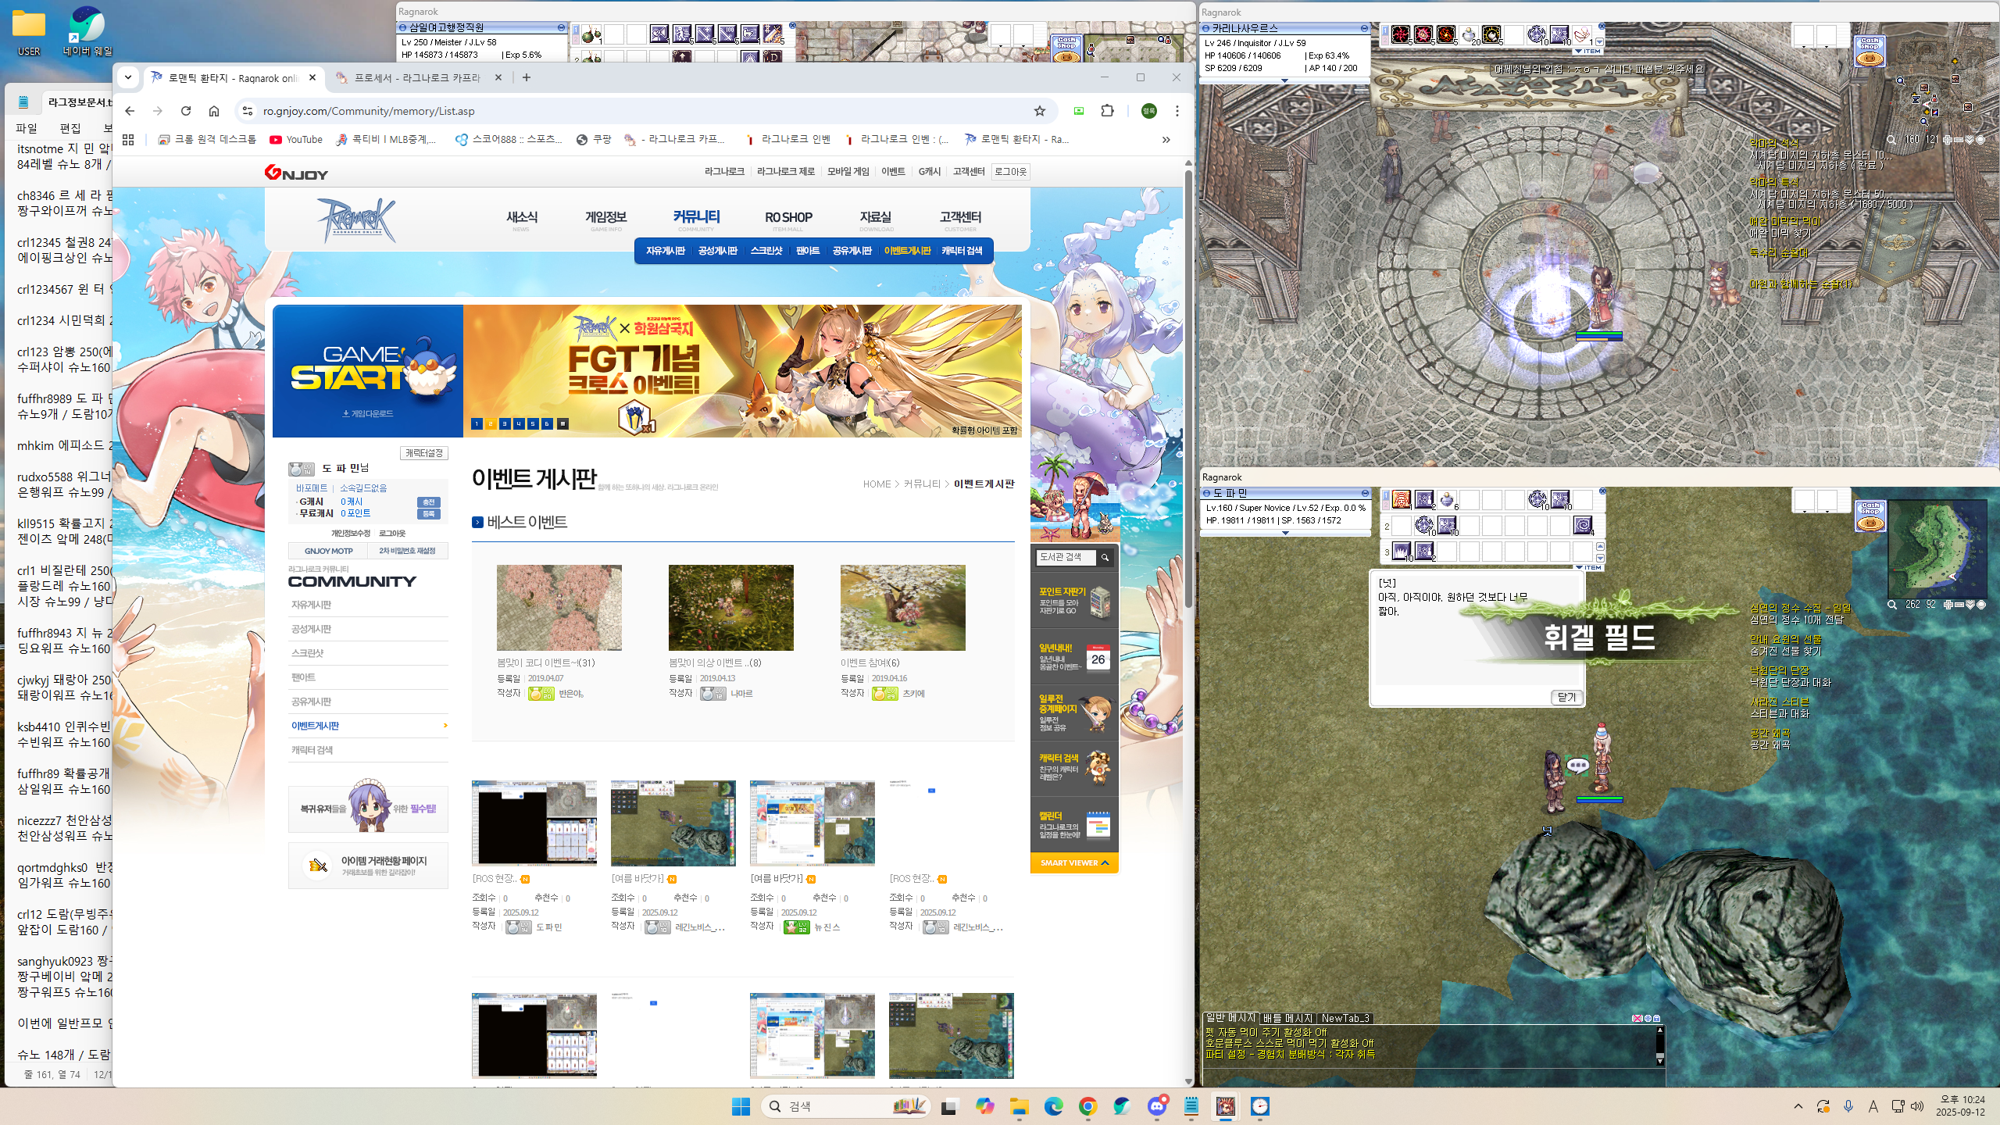Use first skill in hotbar row 3

[x=1402, y=551]
